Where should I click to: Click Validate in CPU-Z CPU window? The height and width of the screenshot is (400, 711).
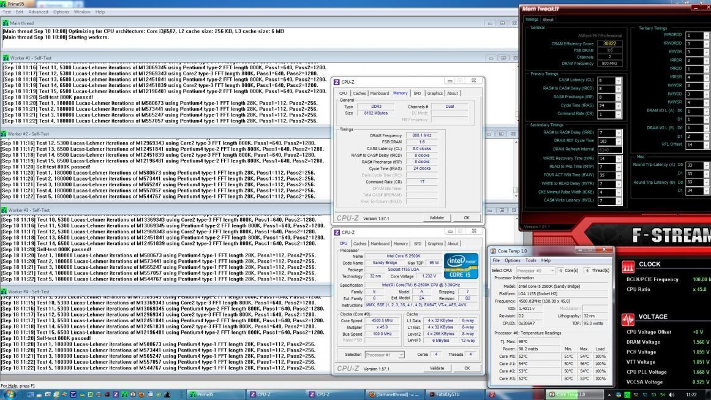pos(437,368)
